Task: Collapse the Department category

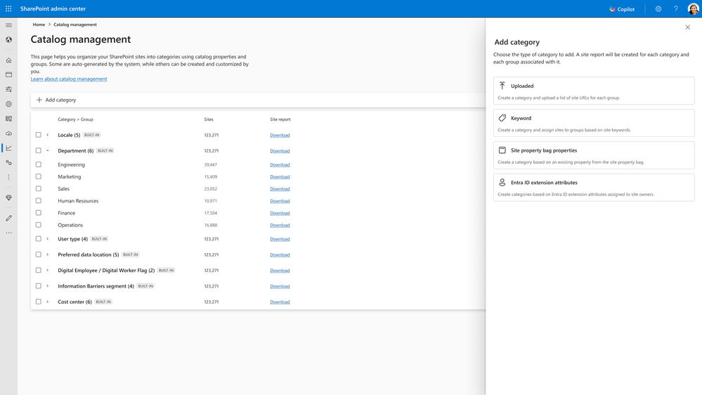Action: [x=48, y=150]
